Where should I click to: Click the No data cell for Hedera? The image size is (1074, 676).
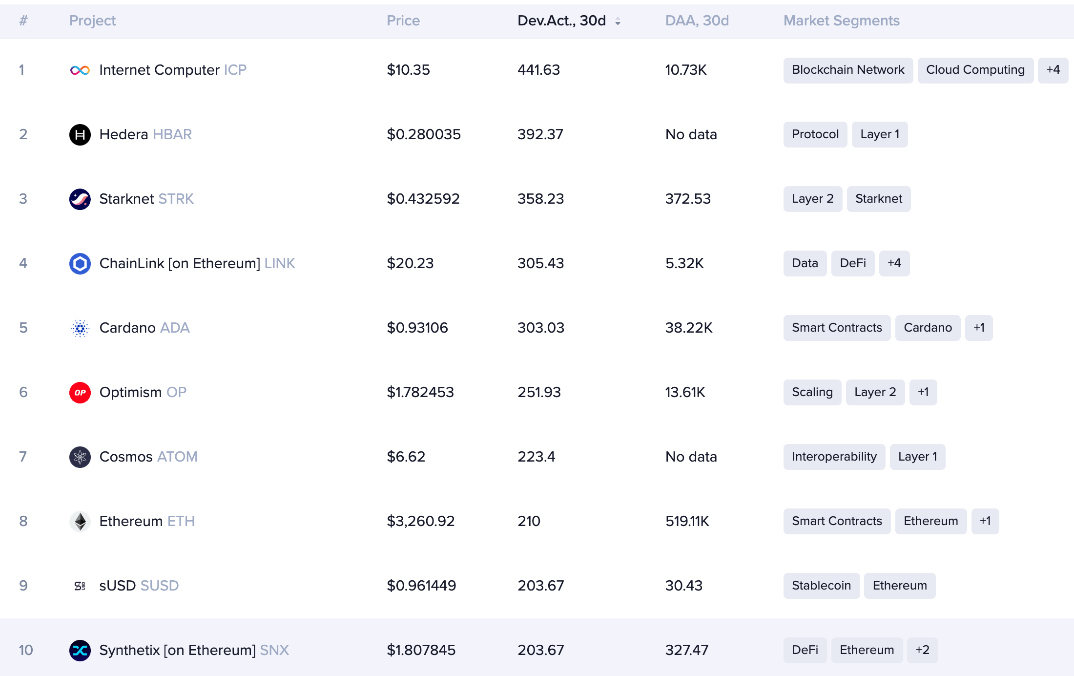point(691,134)
